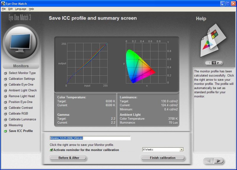Click bullet beside Calibrate Eye-One
This screenshot has height=170, width=237.
pyautogui.click(x=5, y=85)
